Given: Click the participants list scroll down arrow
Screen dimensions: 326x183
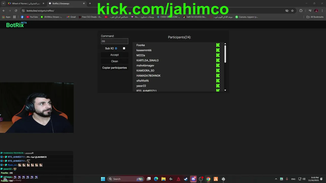Looking at the screenshot, I should (x=225, y=90).
